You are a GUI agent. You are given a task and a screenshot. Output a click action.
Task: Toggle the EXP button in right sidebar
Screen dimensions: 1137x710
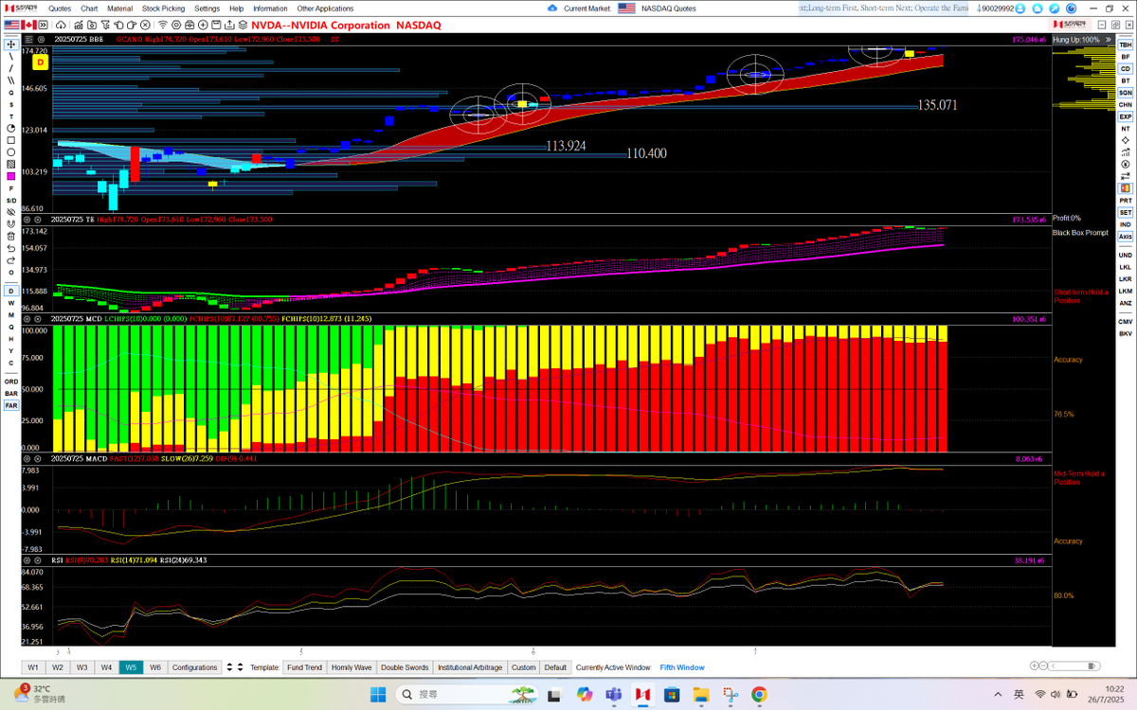click(1126, 116)
